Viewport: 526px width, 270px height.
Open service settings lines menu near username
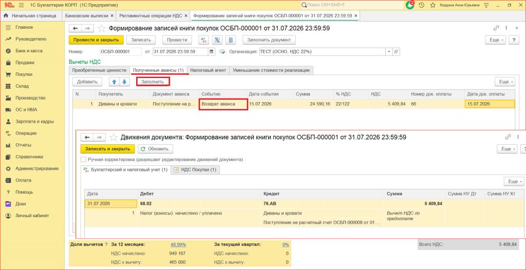486,5
